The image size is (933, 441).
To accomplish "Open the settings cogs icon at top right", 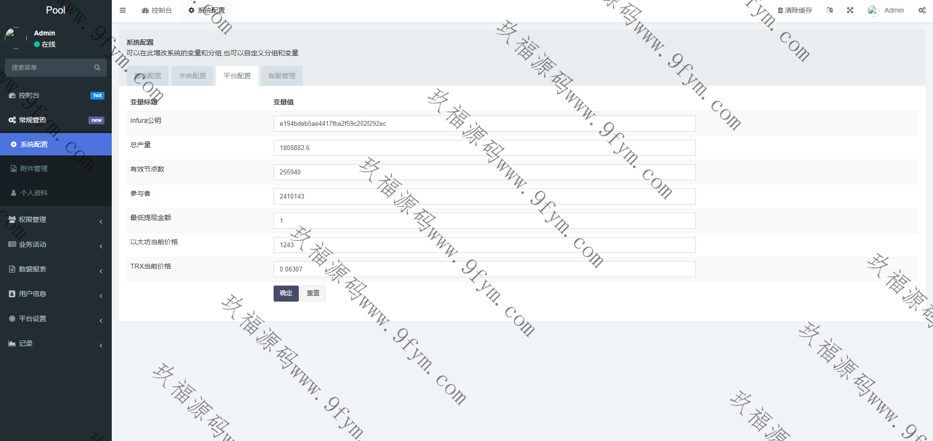I will tap(922, 10).
